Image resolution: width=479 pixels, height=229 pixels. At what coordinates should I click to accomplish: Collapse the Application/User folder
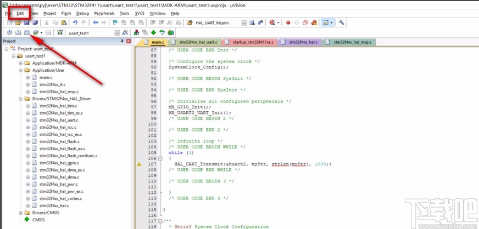click(x=21, y=70)
